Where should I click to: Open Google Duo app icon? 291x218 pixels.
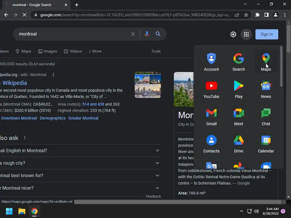pyautogui.click(x=266, y=165)
